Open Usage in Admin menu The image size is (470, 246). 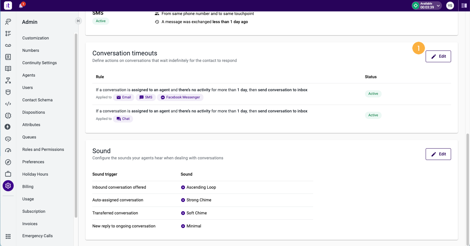(28, 199)
